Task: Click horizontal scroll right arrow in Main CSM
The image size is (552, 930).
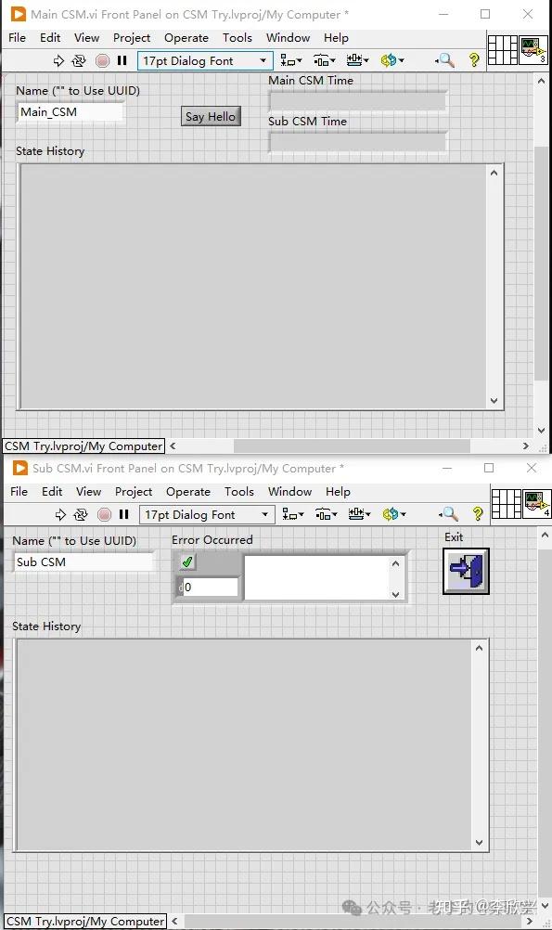Action: pyautogui.click(x=526, y=446)
